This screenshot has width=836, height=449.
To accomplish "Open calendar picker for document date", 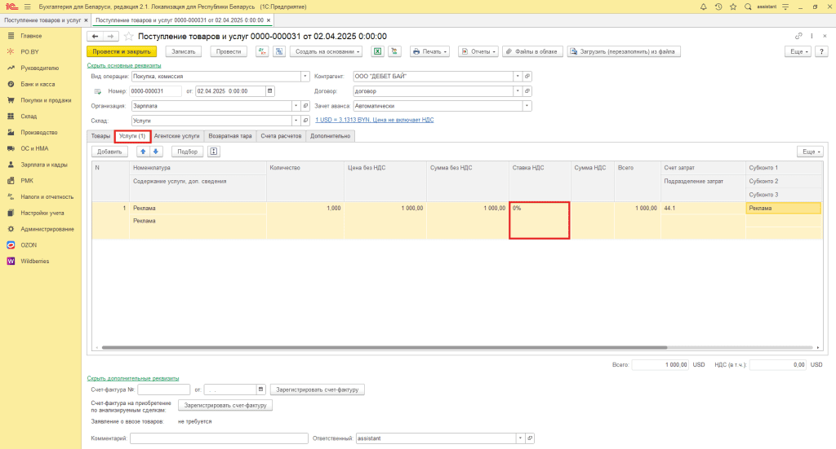I will [269, 91].
